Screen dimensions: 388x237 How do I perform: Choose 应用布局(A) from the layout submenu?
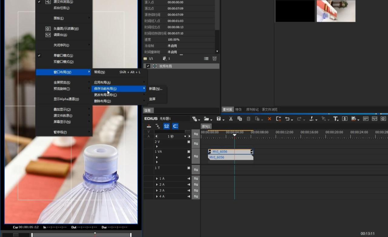click(x=102, y=82)
